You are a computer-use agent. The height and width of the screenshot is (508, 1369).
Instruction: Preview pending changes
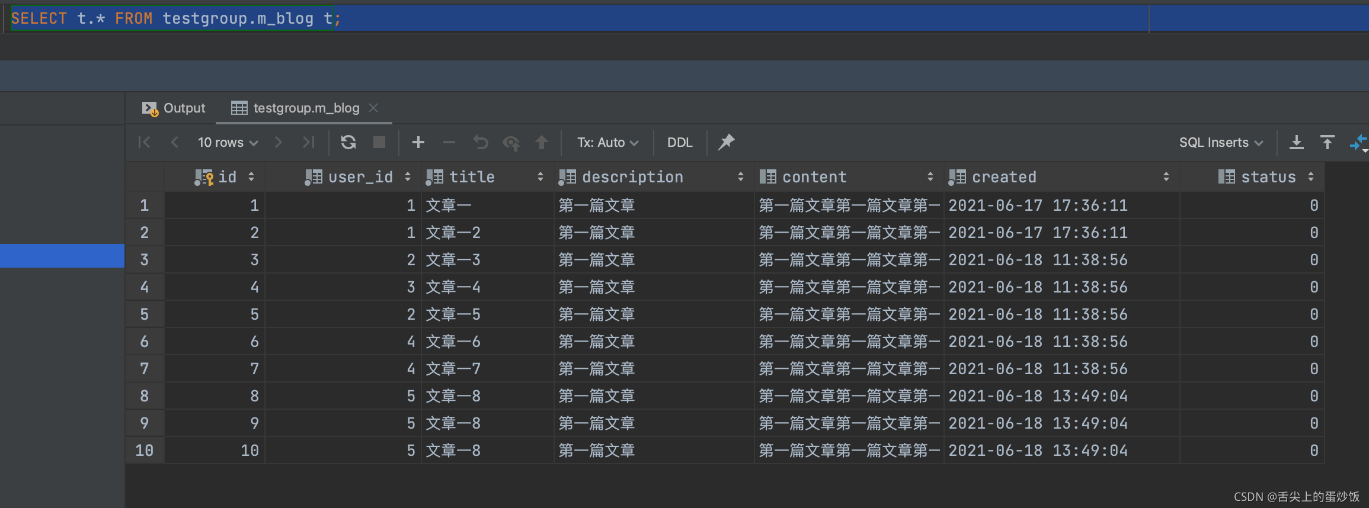coord(511,142)
